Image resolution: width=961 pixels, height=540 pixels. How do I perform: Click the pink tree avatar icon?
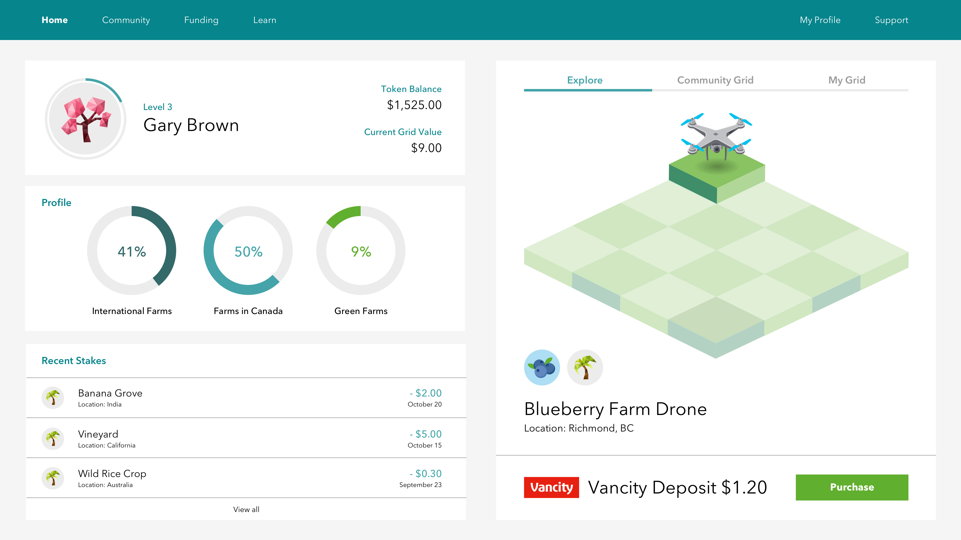coord(86,119)
